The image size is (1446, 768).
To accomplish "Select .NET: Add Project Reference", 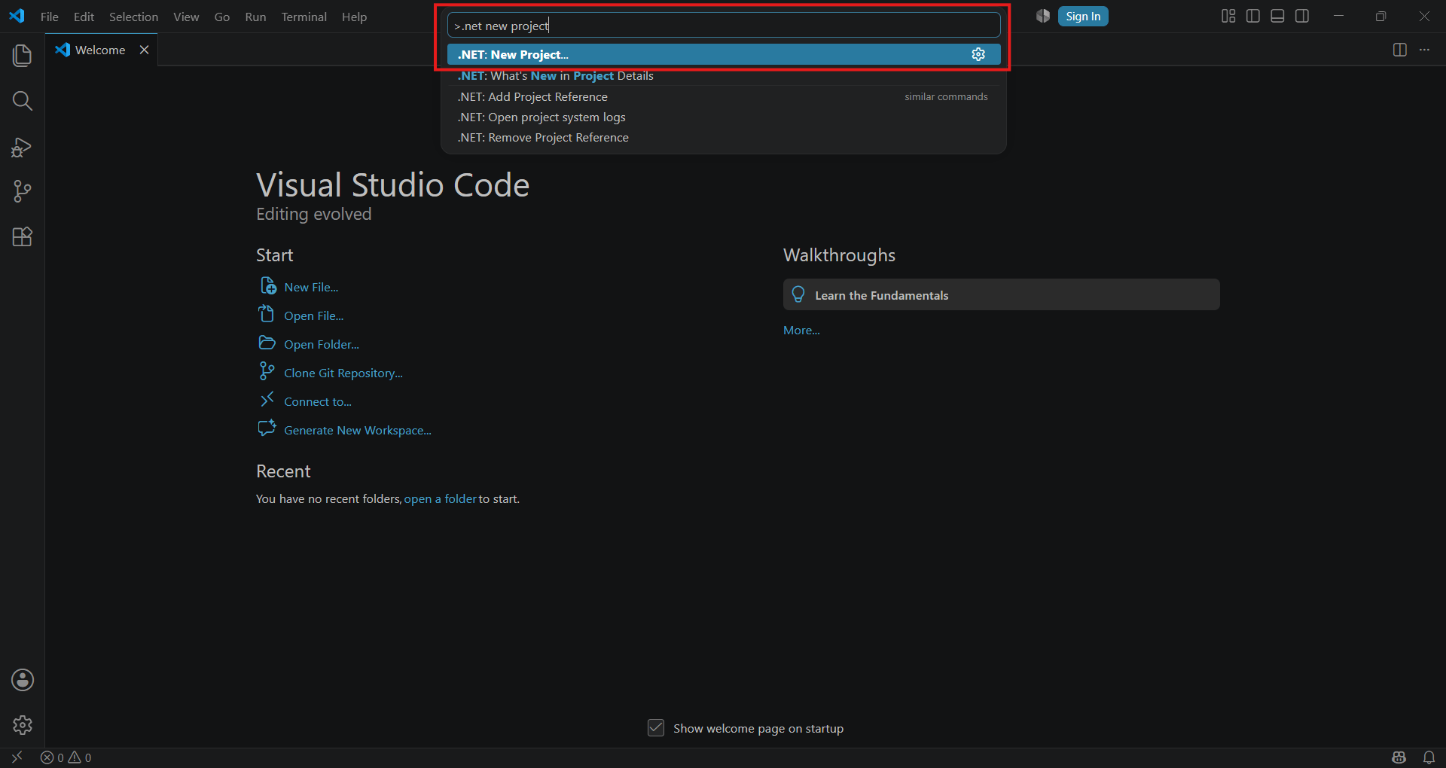I will coord(724,96).
